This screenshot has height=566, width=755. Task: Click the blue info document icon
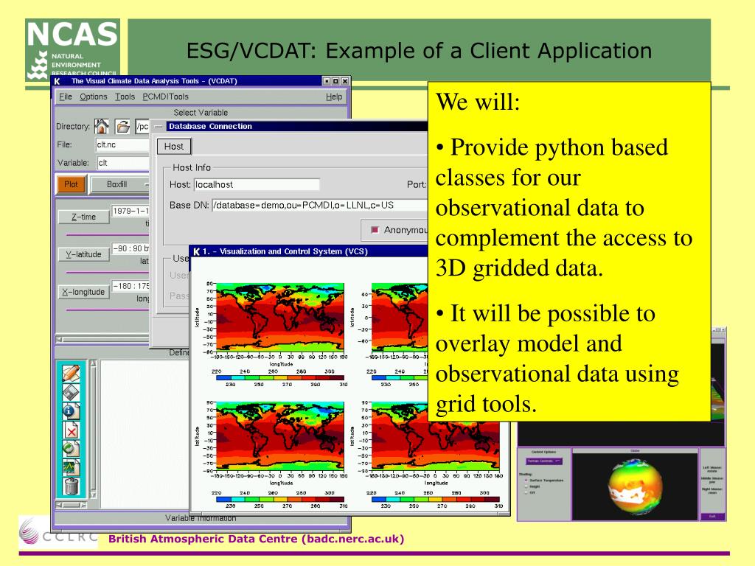(72, 411)
